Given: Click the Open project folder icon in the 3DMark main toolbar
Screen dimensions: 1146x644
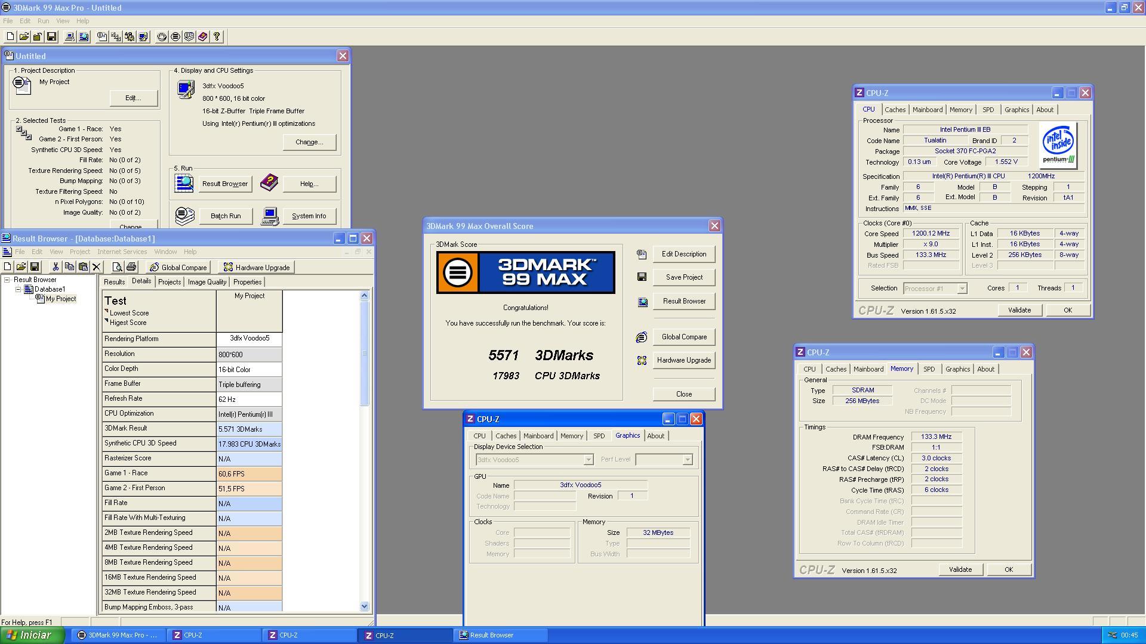Looking at the screenshot, I should click(24, 37).
